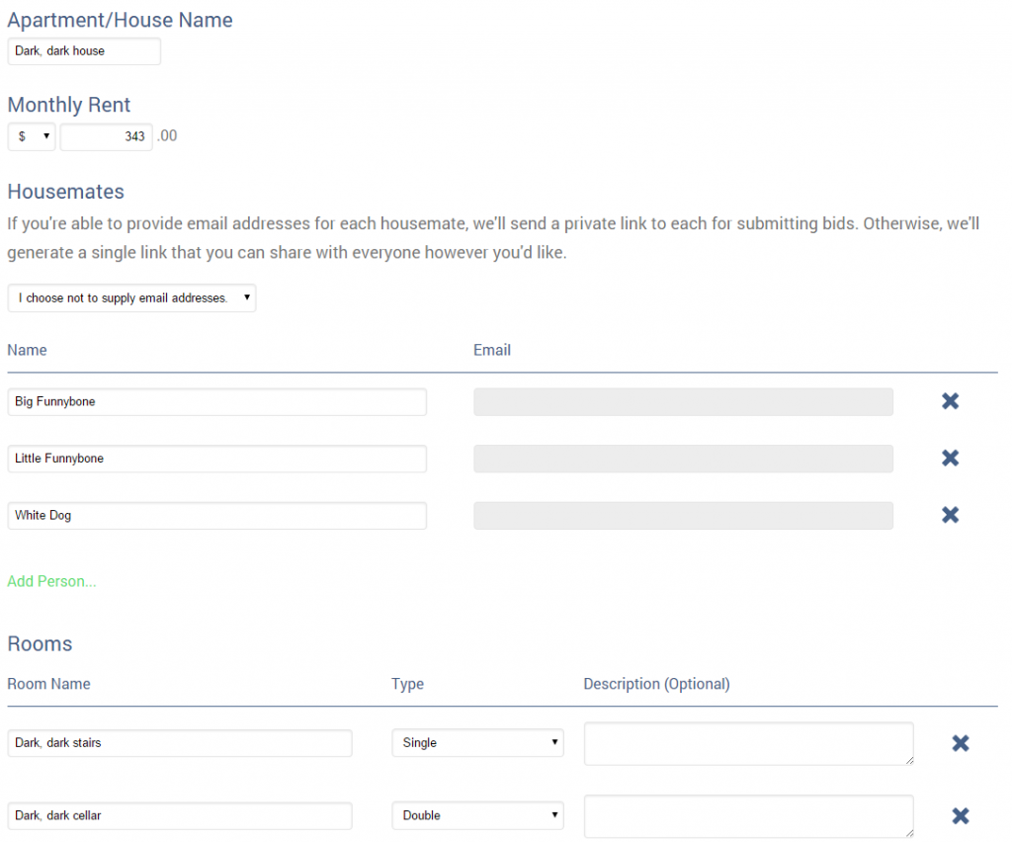
Task: Click description box for Dark, dark stairs
Action: 748,743
